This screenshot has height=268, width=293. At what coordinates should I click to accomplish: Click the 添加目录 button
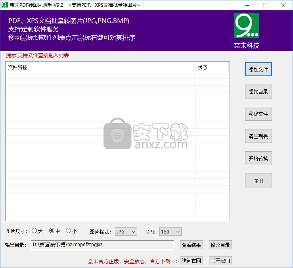tap(258, 91)
